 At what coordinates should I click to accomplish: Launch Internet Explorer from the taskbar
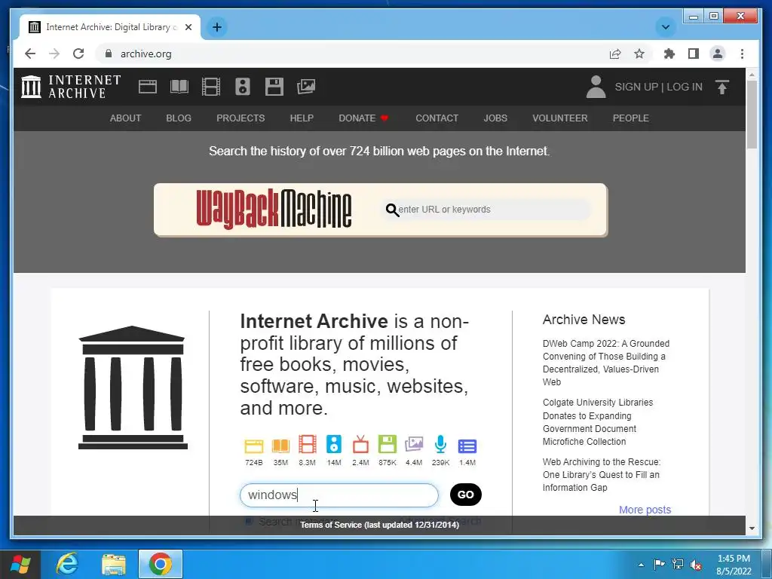[67, 564]
